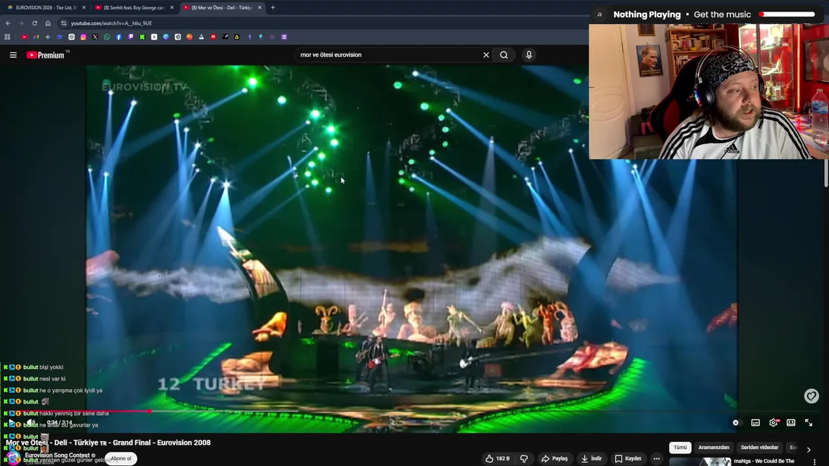
Task: Open 'maNga - We Could Be The' suggested video
Action: tap(764, 461)
